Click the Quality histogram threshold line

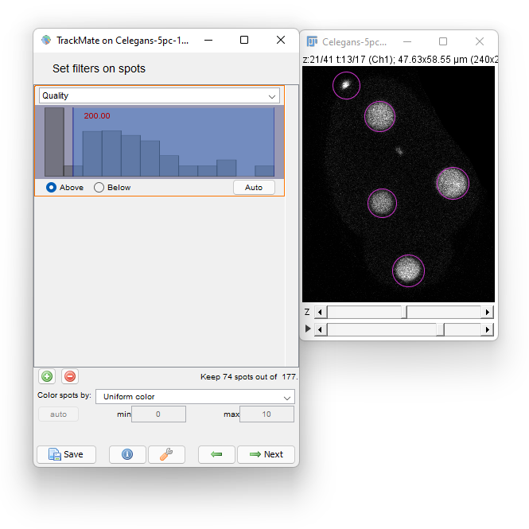[73, 142]
